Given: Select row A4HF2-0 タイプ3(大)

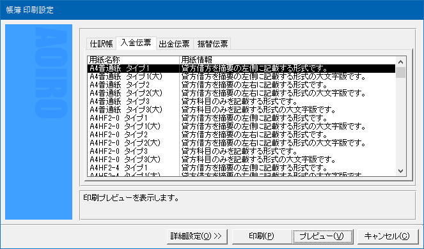Looking at the screenshot, I should (241, 160).
